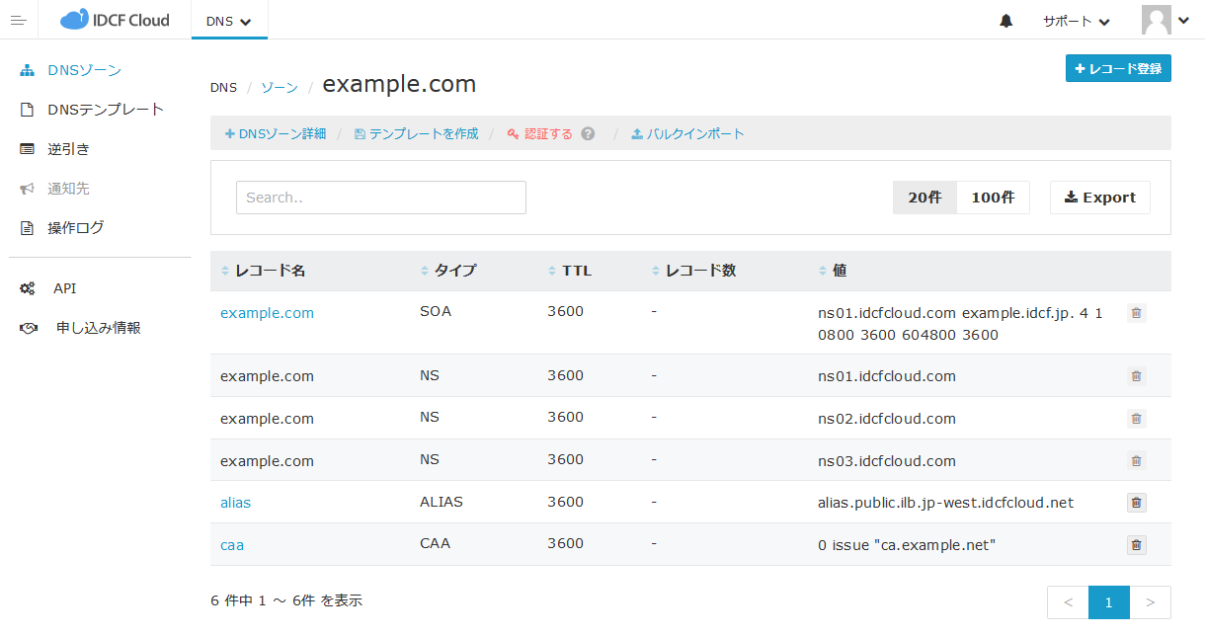Expand the DNS service dropdown
The image size is (1205, 637).
click(229, 21)
